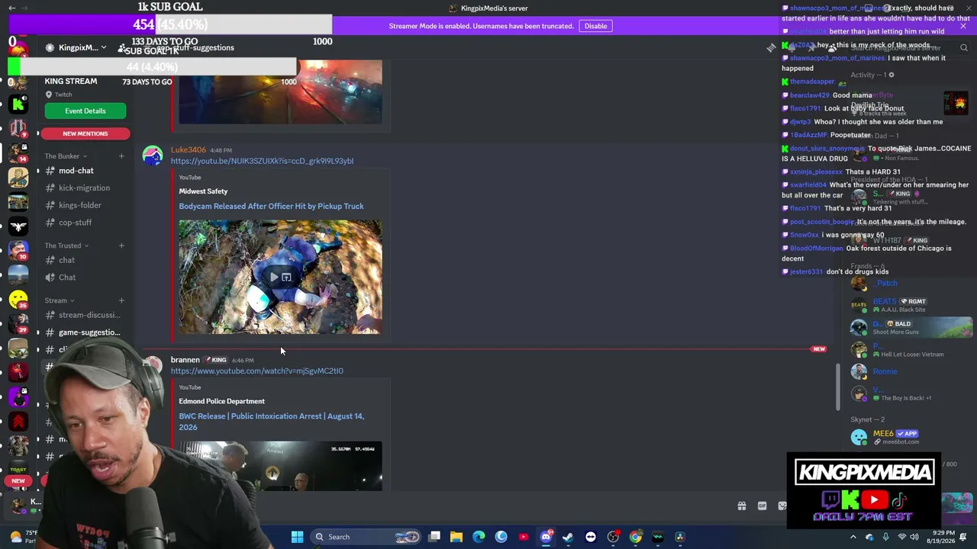Screen dimensions: 977x549
Task: Click the red NEW message marker
Action: (x=819, y=349)
